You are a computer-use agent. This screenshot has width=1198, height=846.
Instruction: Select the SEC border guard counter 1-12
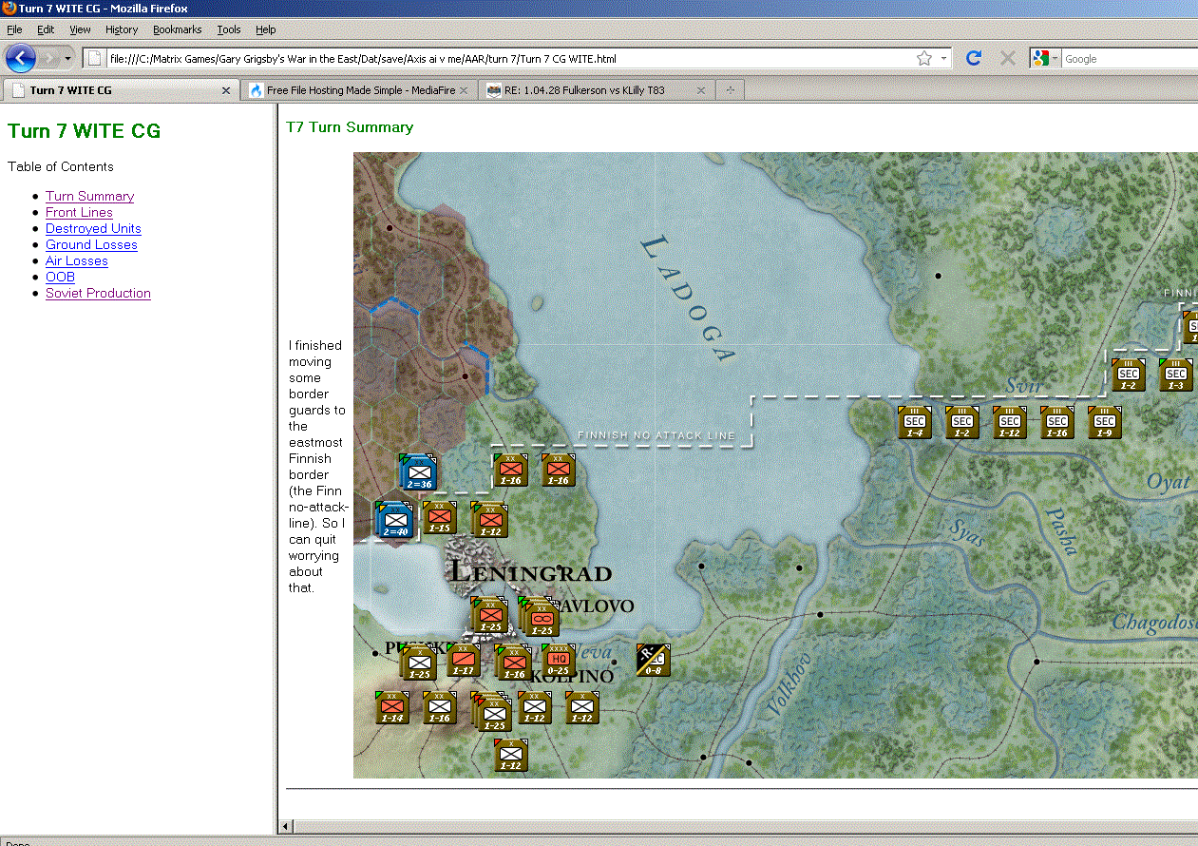tap(1010, 422)
